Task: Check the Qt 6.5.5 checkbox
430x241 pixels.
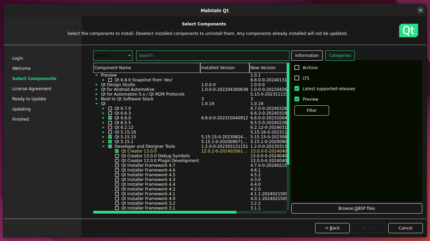Action: click(x=110, y=123)
